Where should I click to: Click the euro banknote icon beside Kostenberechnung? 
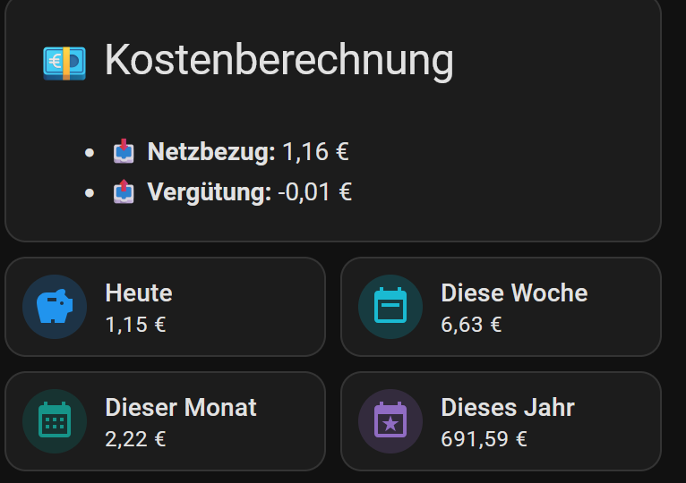[x=64, y=62]
